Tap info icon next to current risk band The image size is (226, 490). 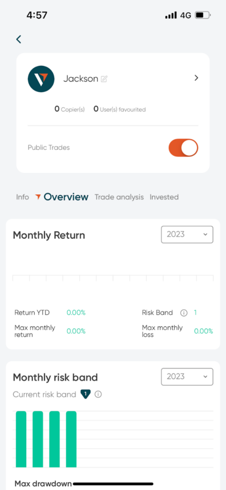(98, 395)
